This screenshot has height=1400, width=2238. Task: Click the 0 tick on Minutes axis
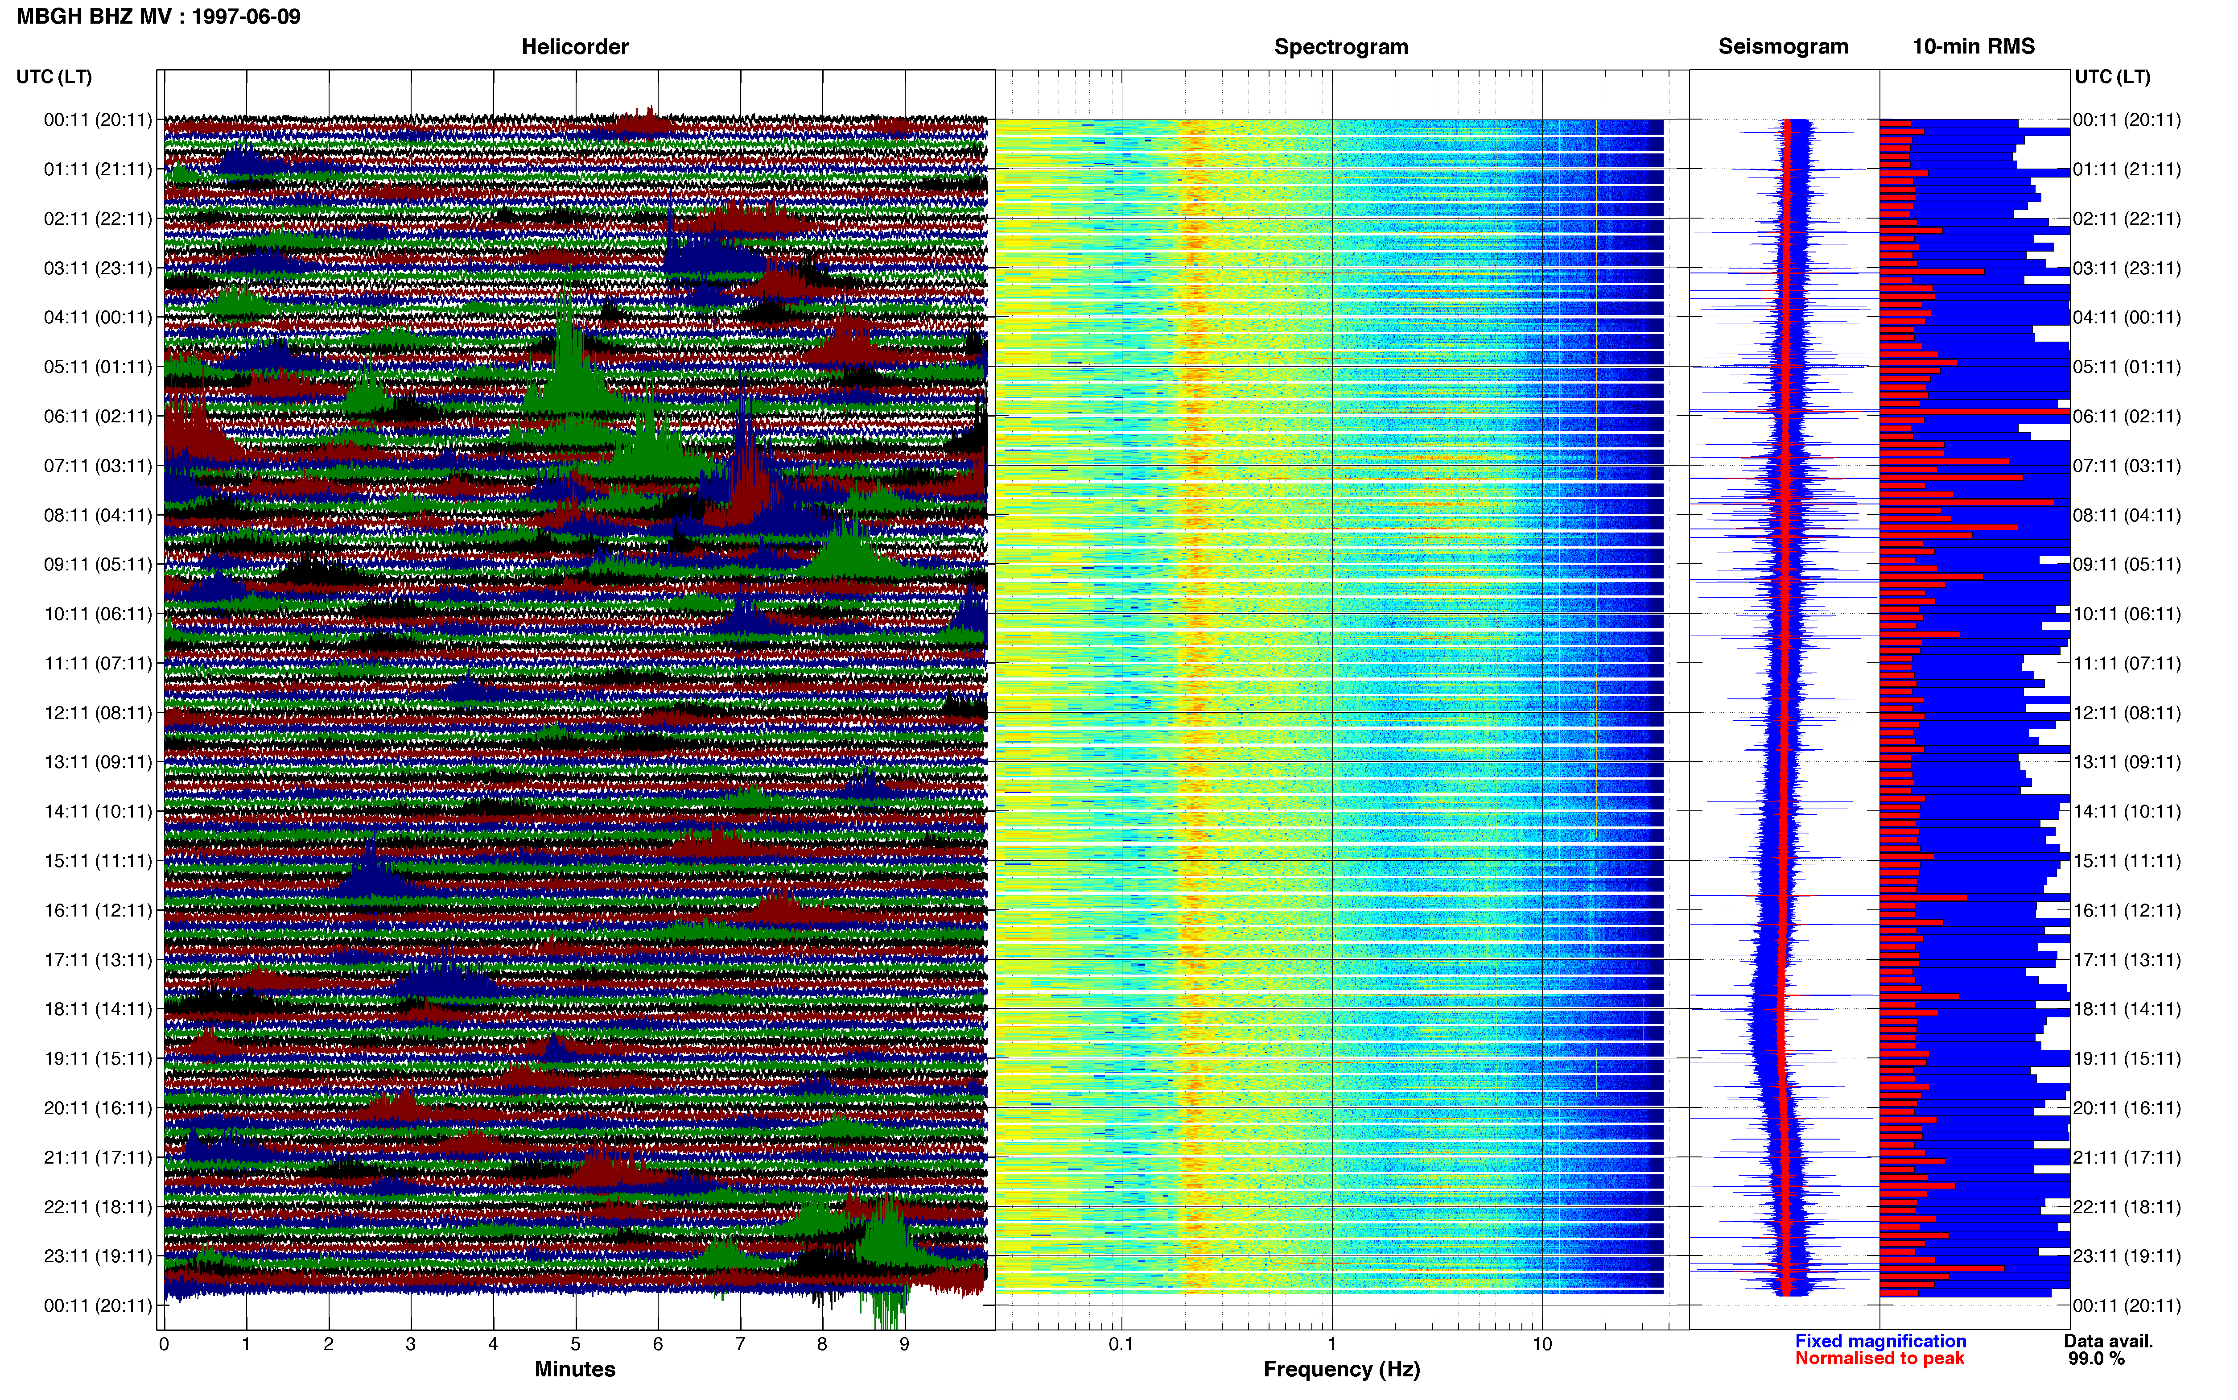pos(164,1343)
